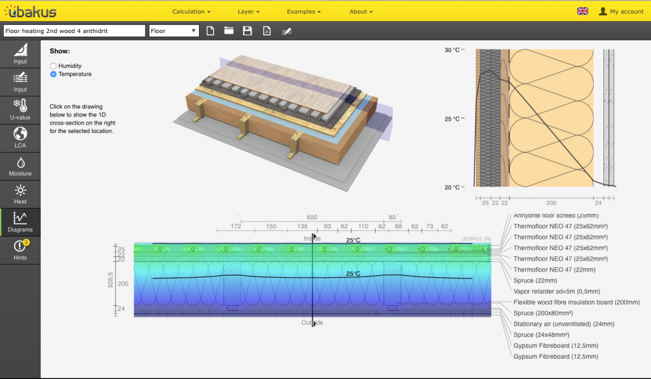Open My account
Image resolution: width=651 pixels, height=379 pixels.
coord(621,11)
